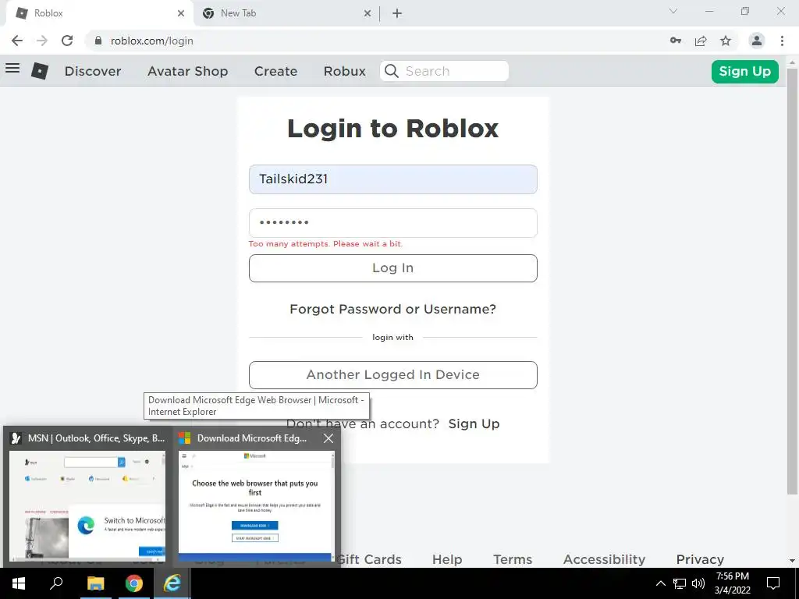Click the page vertical scrollbar
Viewport: 799px width, 599px height.
coord(792,280)
